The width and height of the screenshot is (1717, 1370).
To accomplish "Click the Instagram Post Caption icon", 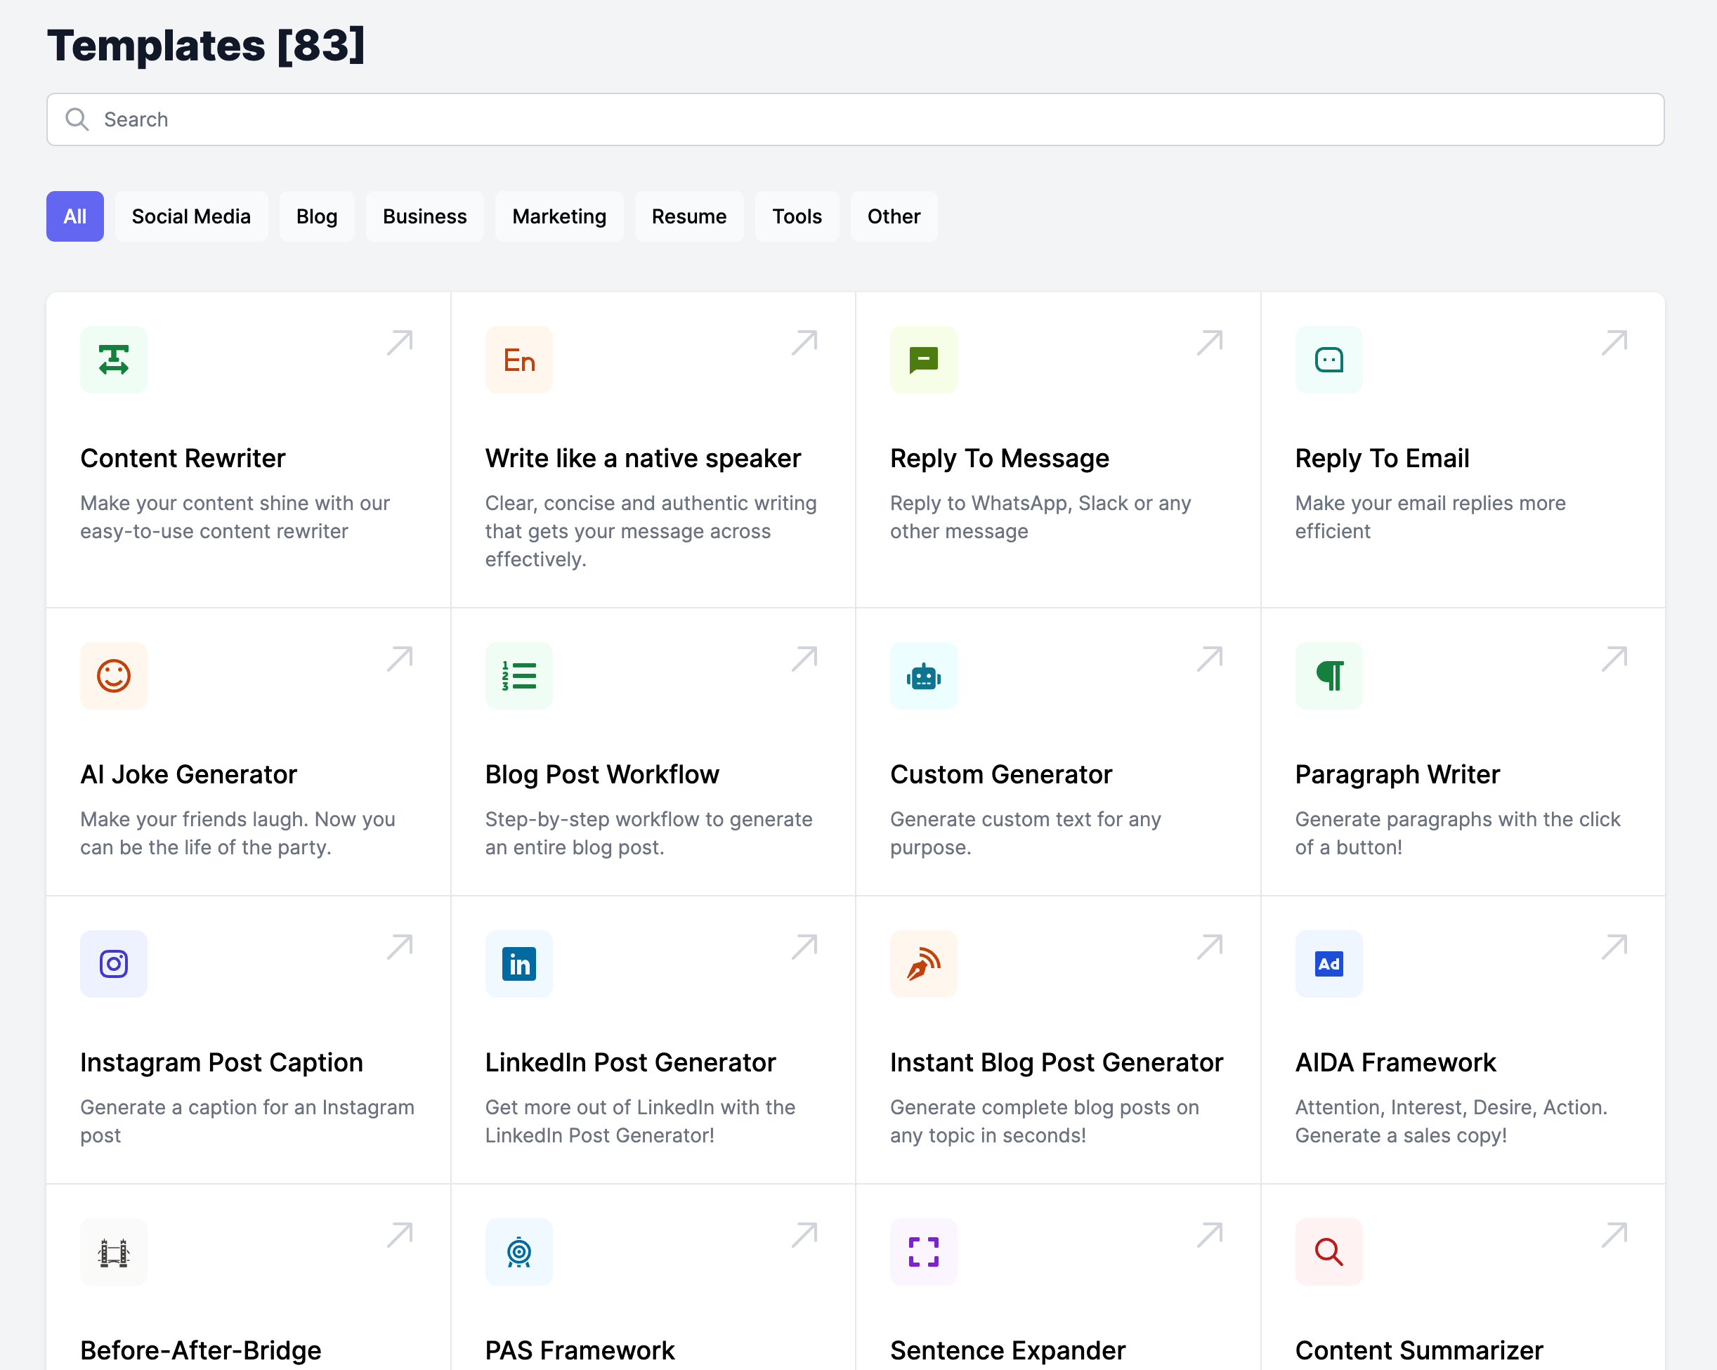I will tap(114, 964).
